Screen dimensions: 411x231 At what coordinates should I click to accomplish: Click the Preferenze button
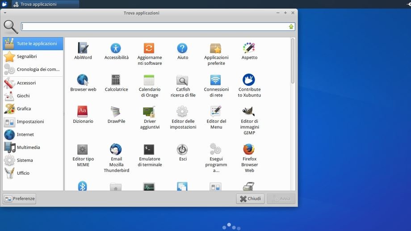pyautogui.click(x=19, y=199)
